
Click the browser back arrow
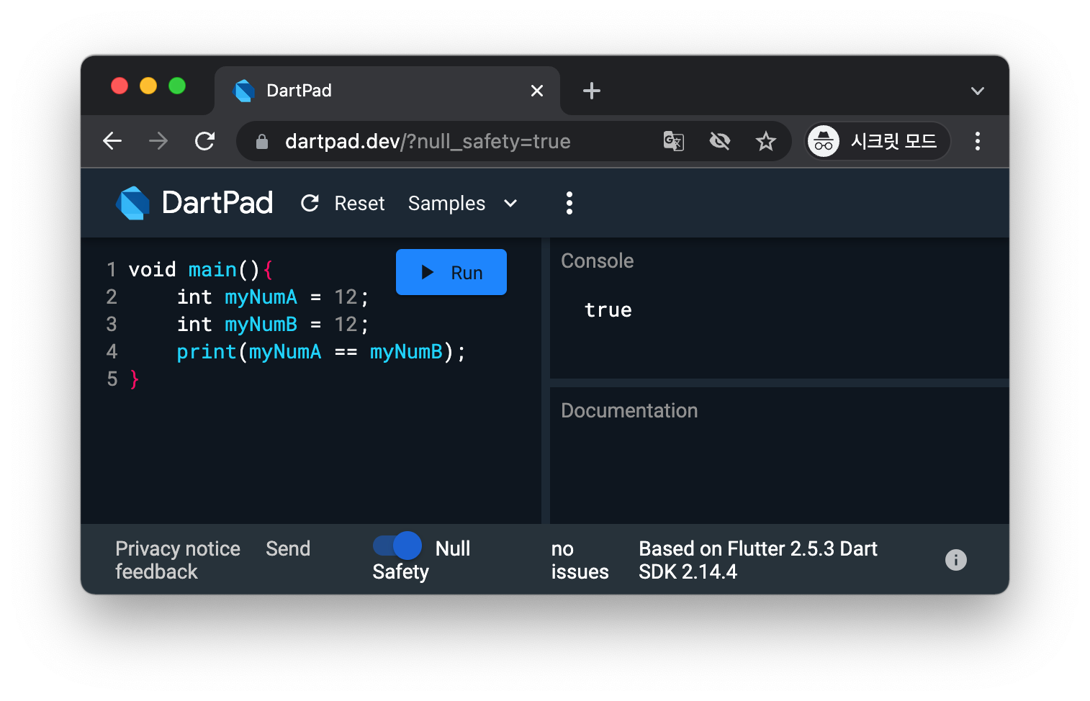click(x=112, y=141)
